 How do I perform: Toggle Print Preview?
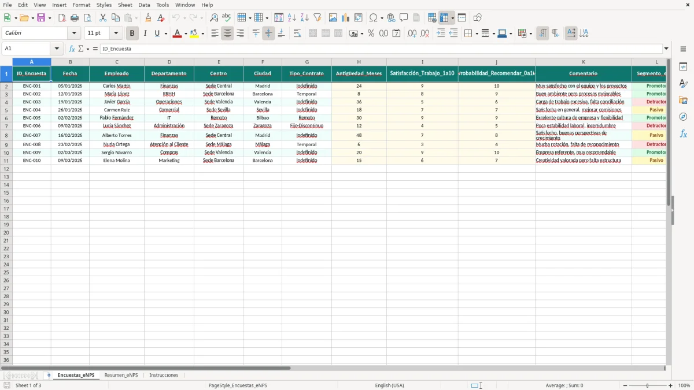coord(87,18)
